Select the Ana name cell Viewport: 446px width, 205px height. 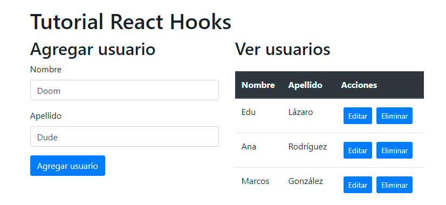tap(249, 147)
